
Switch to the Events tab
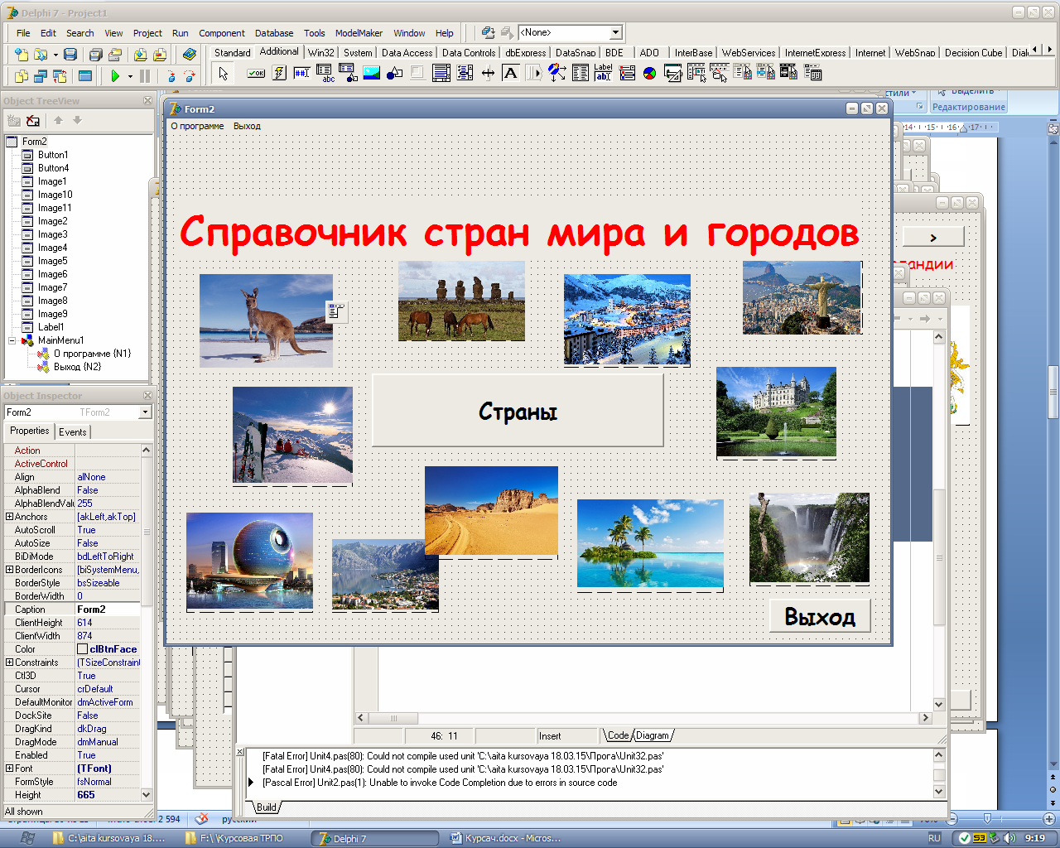(x=73, y=431)
